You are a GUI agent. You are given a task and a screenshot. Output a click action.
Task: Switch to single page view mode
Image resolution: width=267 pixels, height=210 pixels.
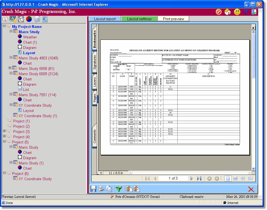click(228, 178)
